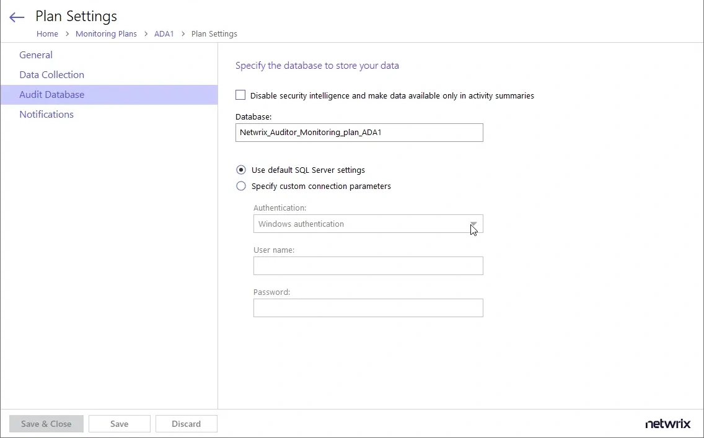Click inside the Database name field
The image size is (704, 438).
point(359,132)
